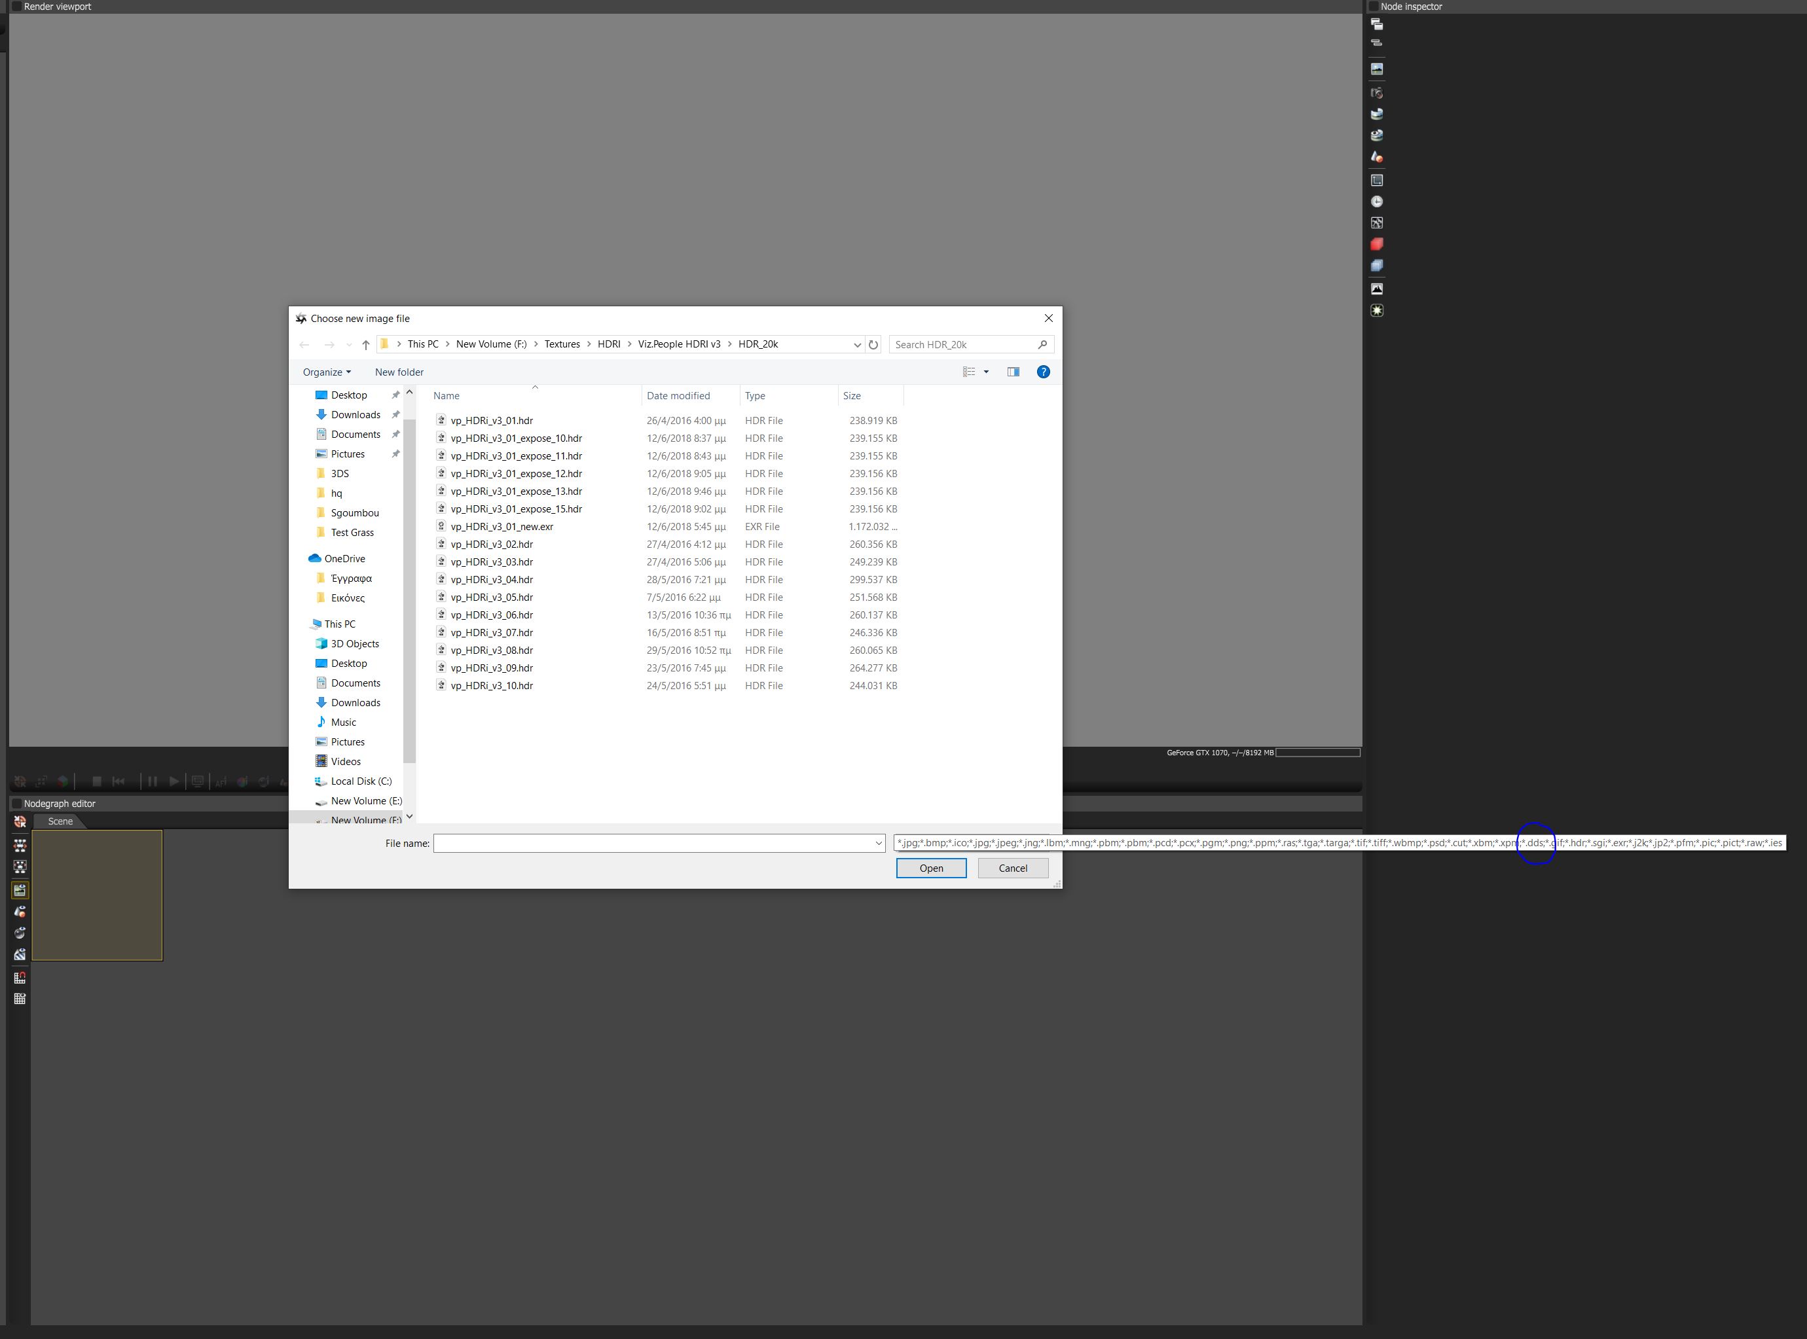Click the camera icon in Node inspector

1377,93
